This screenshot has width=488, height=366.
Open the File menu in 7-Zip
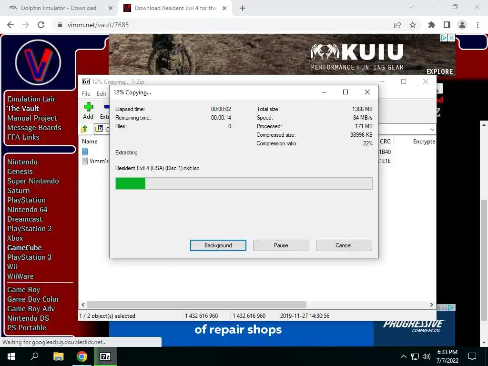86,94
